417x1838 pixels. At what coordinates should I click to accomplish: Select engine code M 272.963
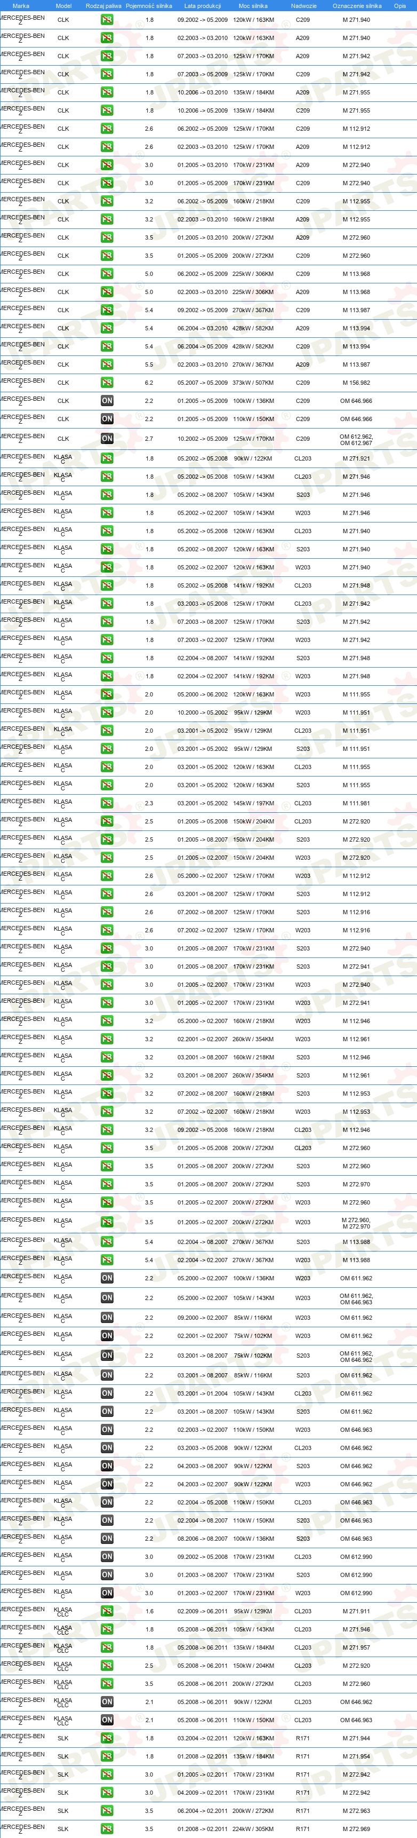click(x=356, y=1810)
